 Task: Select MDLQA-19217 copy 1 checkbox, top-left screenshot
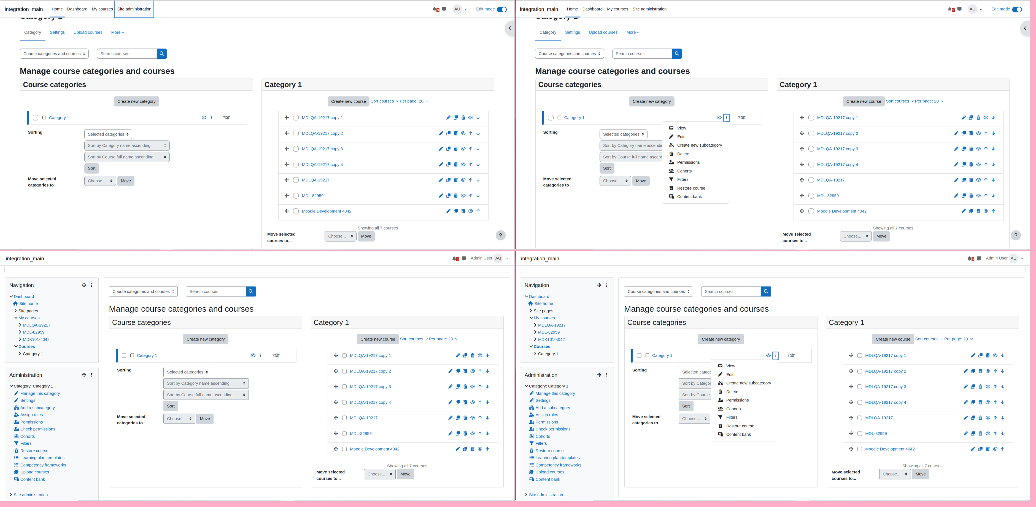click(296, 118)
